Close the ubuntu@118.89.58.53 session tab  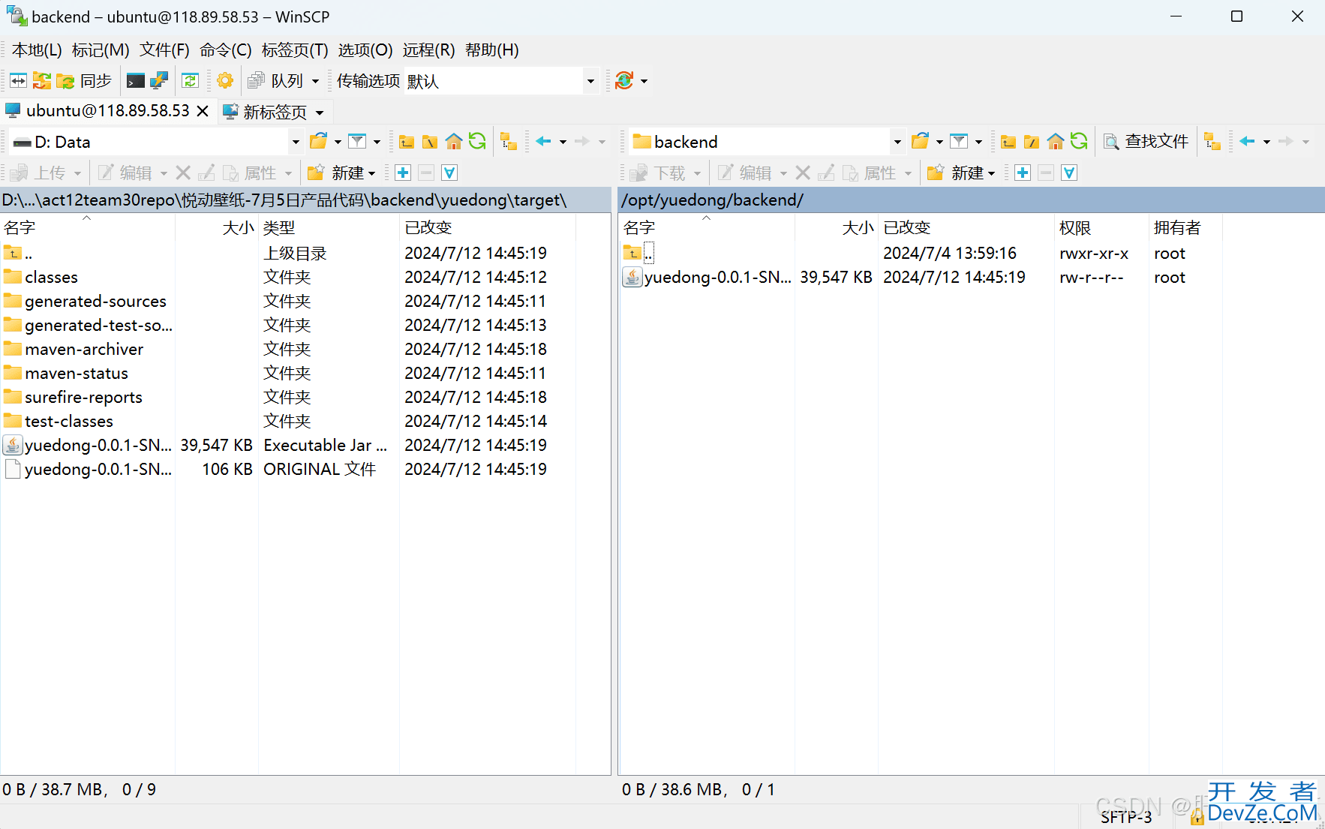[x=202, y=111]
